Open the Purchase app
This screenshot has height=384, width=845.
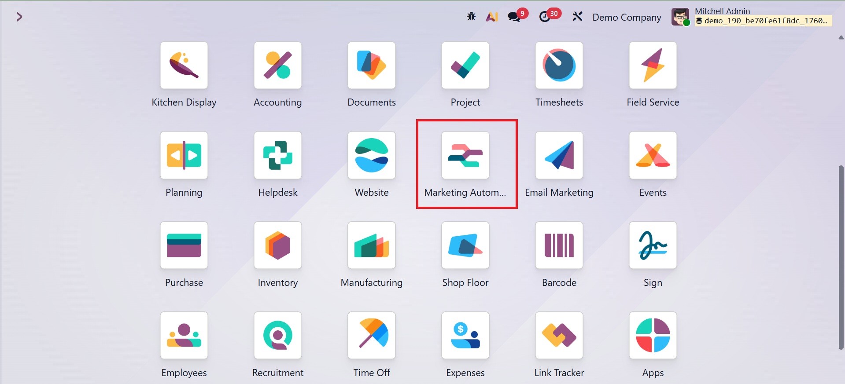pyautogui.click(x=184, y=245)
